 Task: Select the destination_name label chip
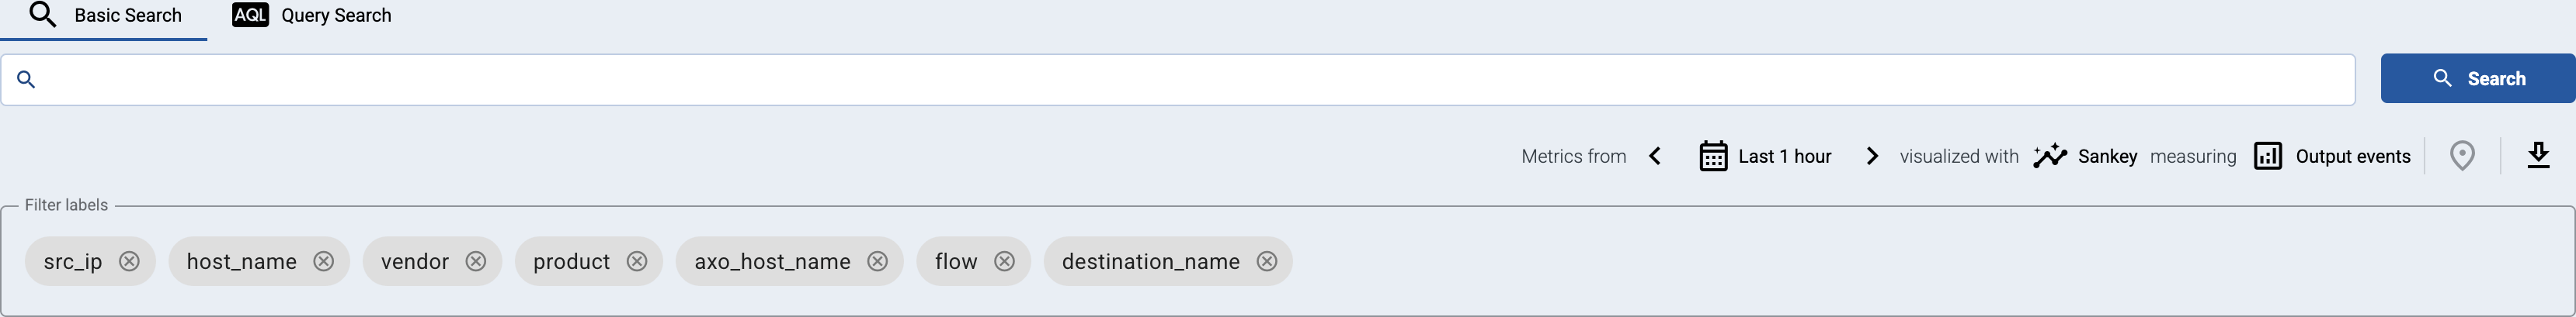pos(1150,261)
